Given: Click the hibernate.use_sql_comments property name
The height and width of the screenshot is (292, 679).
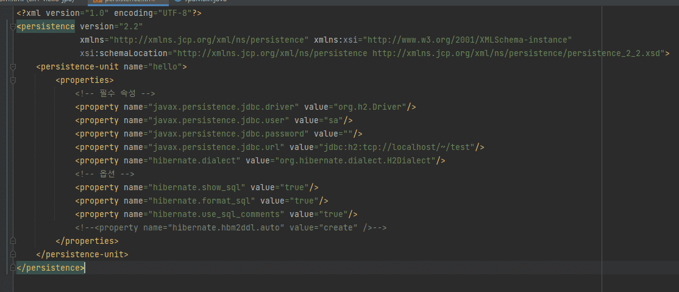Looking at the screenshot, I should 216,215.
